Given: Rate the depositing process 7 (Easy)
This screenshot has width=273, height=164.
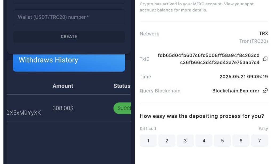Looking at the screenshot, I should pyautogui.click(x=259, y=141).
